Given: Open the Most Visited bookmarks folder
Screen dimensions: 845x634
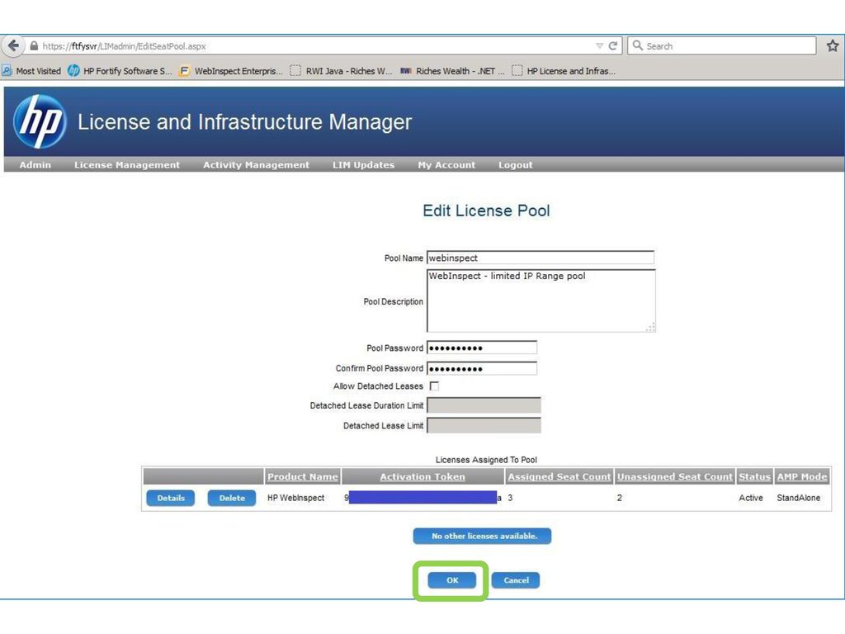Looking at the screenshot, I should [x=31, y=71].
